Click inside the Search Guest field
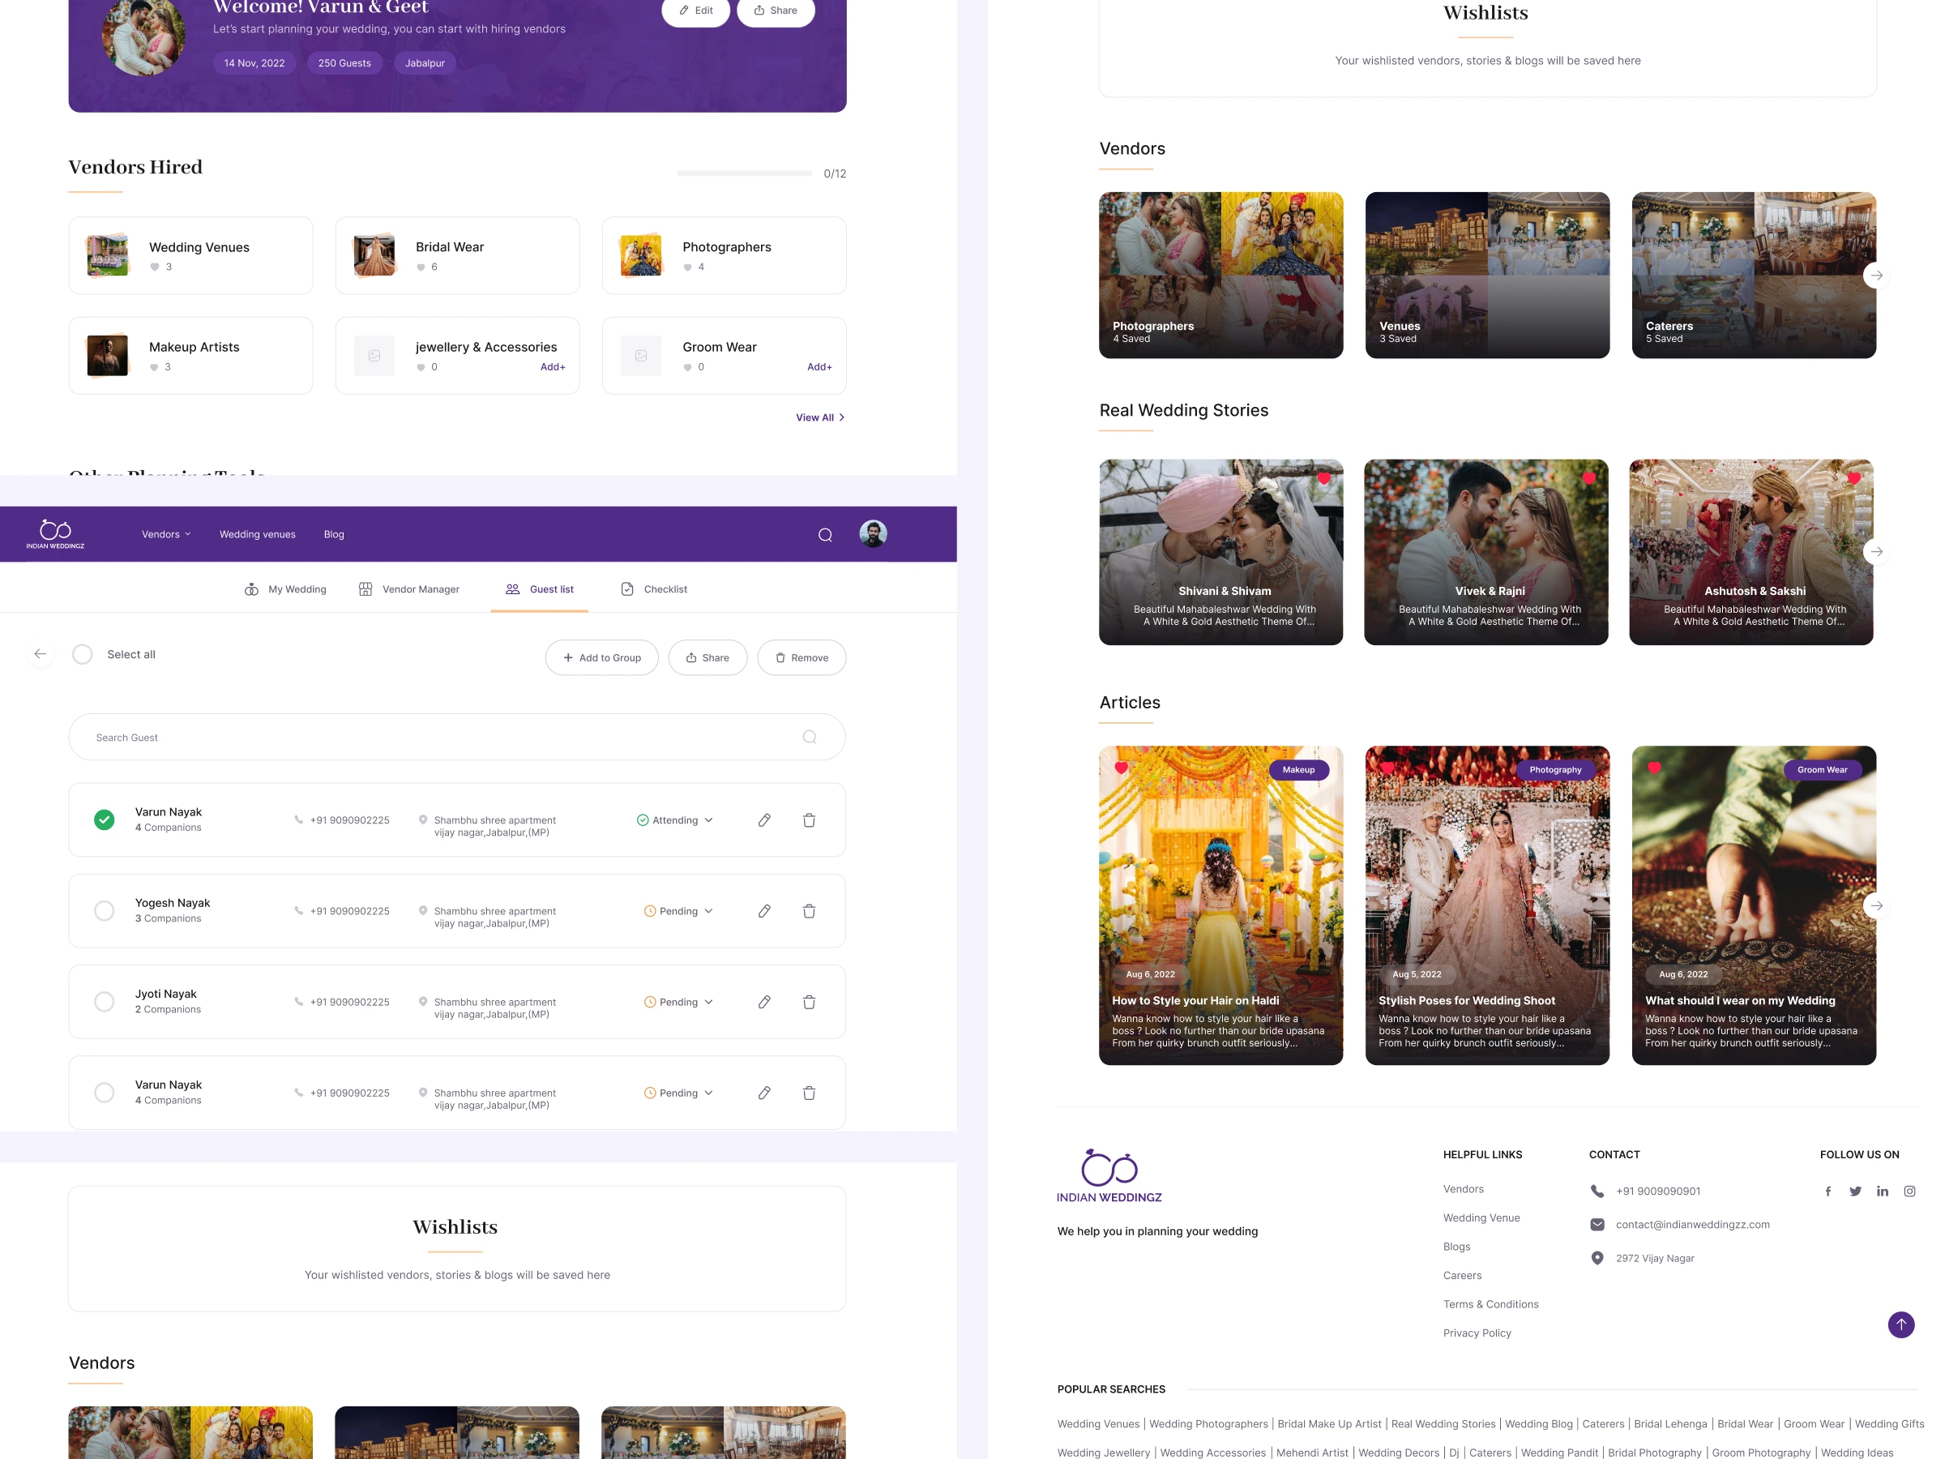This screenshot has height=1459, width=1945. (352, 737)
